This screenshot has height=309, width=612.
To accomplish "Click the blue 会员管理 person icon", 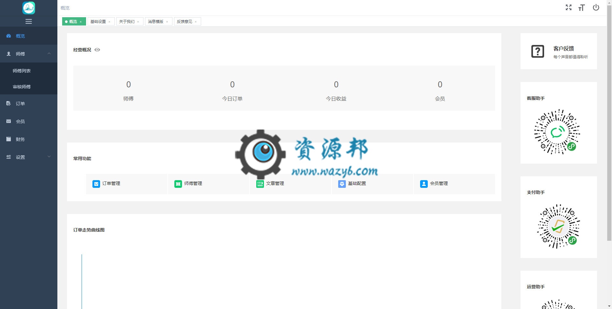I will [424, 184].
